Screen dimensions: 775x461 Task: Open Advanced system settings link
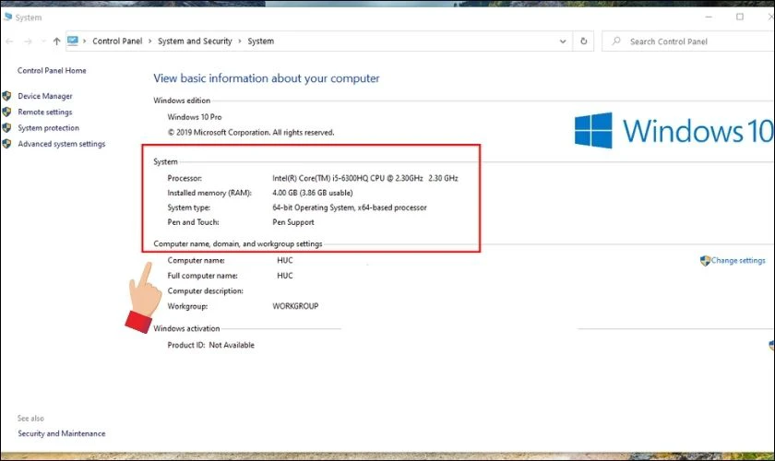click(x=61, y=144)
